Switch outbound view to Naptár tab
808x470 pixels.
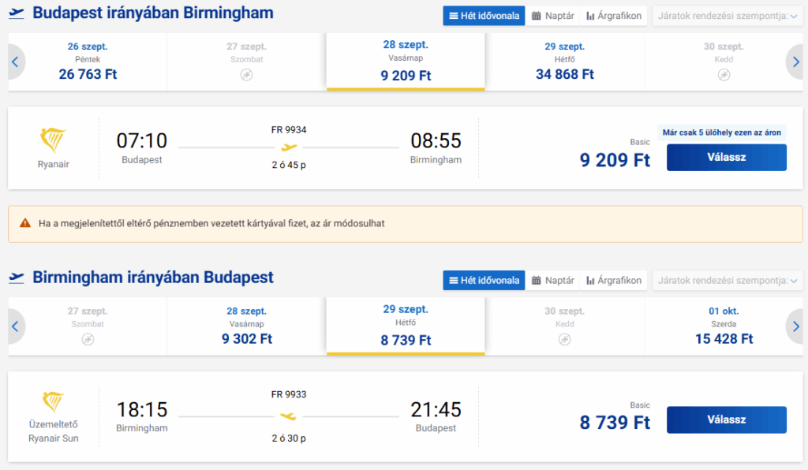(x=553, y=16)
